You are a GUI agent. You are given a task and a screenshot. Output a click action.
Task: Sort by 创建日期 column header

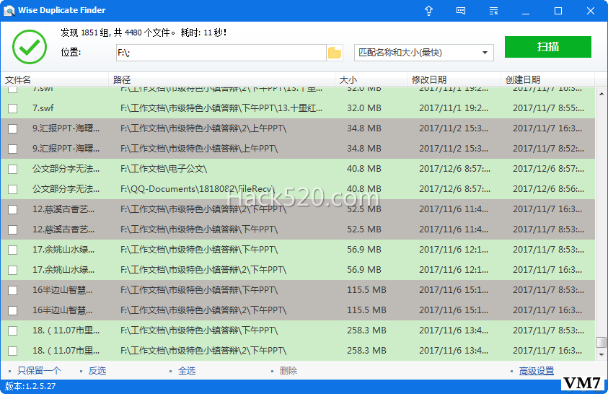coord(548,80)
